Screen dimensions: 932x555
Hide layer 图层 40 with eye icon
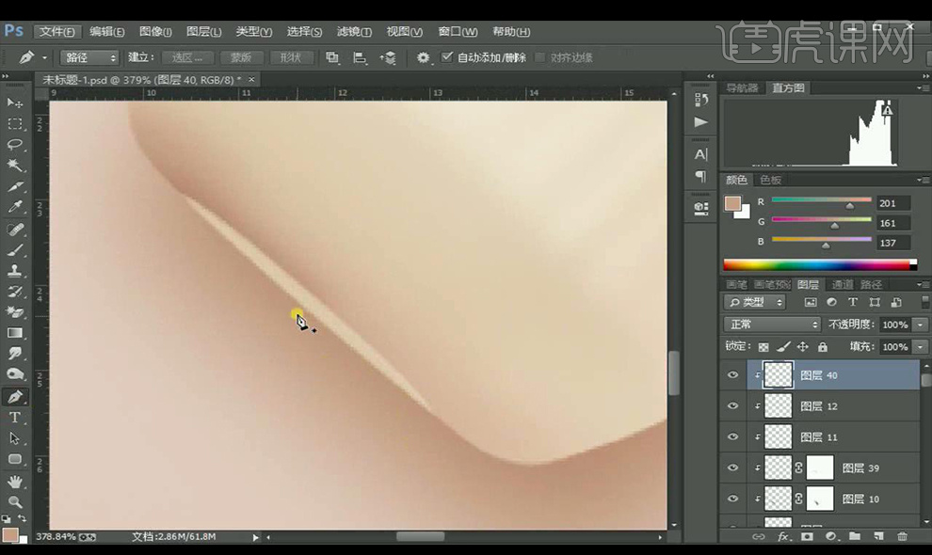733,375
